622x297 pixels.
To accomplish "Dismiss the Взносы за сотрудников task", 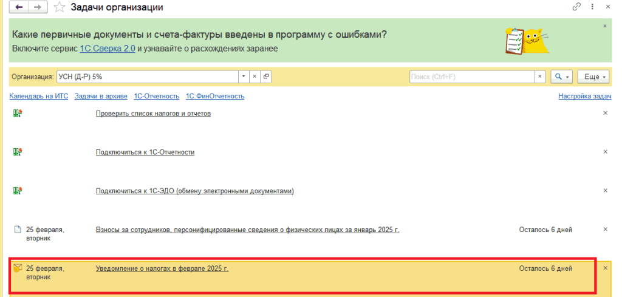I will pyautogui.click(x=606, y=229).
